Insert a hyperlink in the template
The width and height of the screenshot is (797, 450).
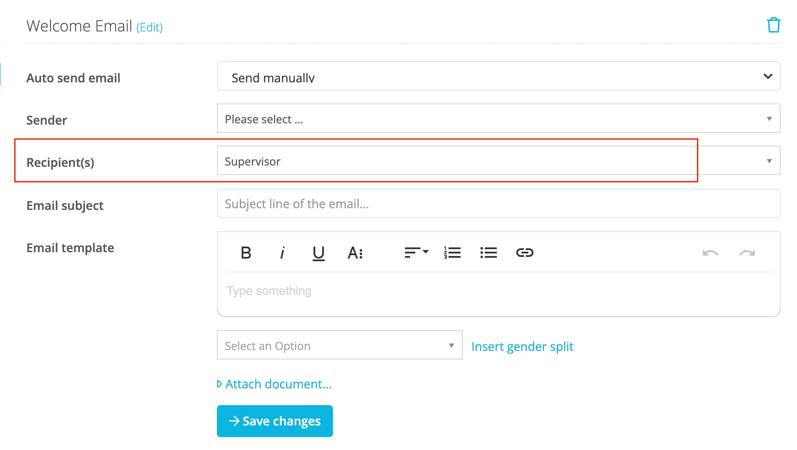pyautogui.click(x=525, y=253)
